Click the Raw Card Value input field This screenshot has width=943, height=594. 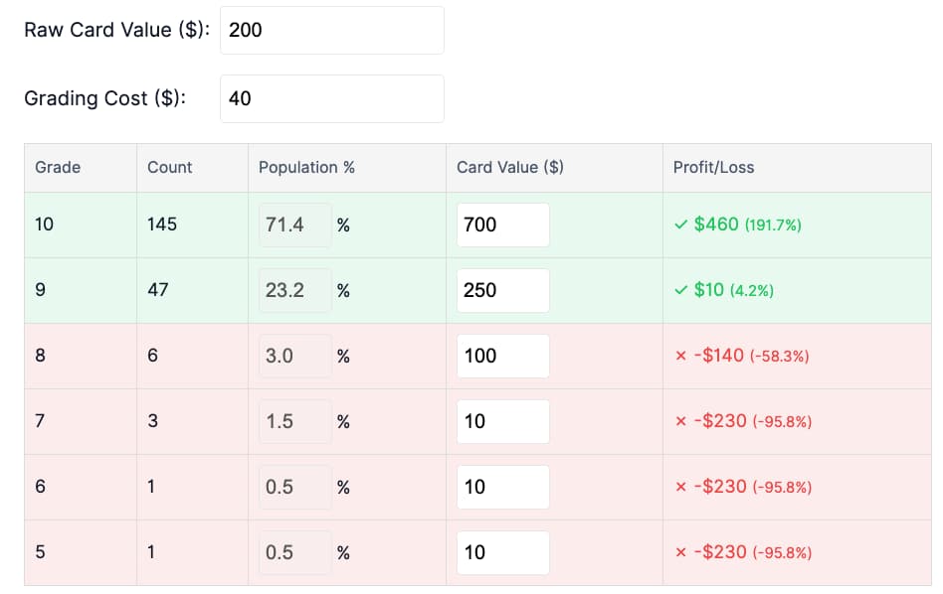click(x=333, y=30)
